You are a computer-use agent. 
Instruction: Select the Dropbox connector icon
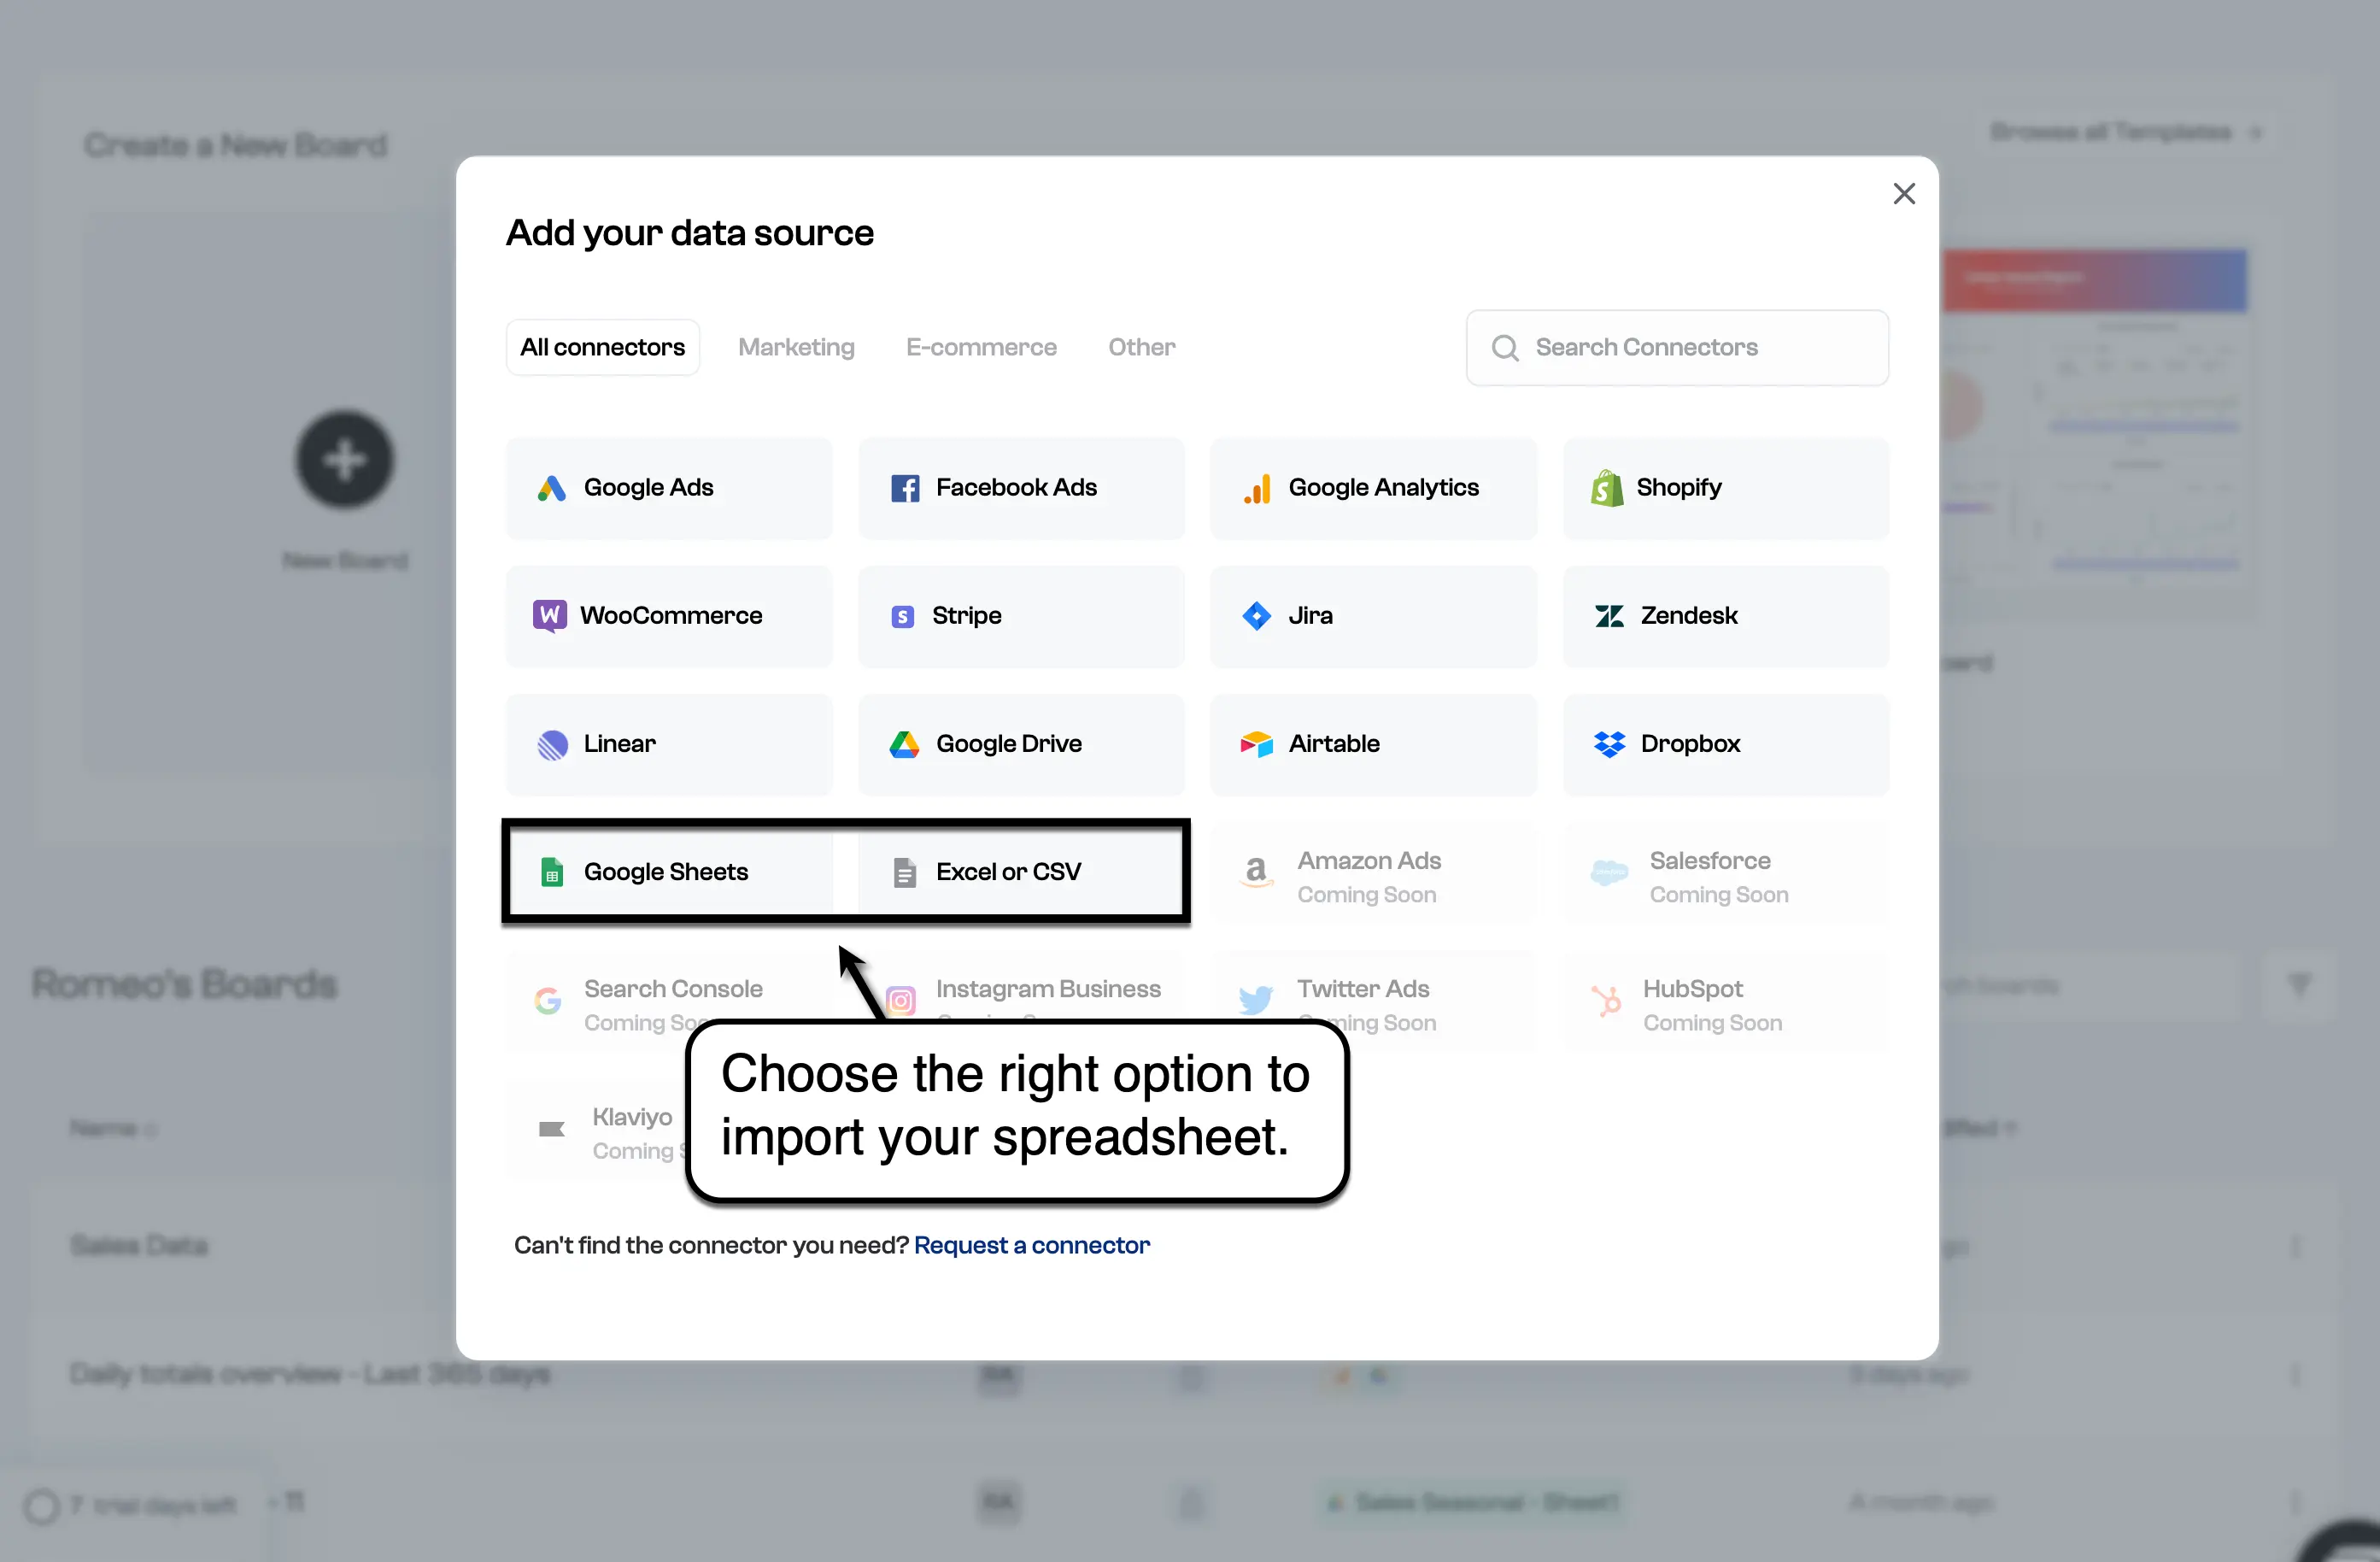tap(1609, 744)
